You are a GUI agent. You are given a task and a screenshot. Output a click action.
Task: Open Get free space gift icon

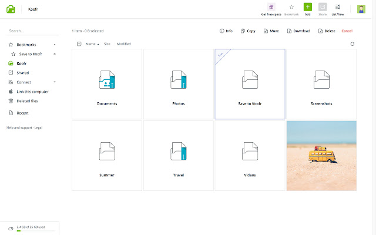click(x=271, y=7)
